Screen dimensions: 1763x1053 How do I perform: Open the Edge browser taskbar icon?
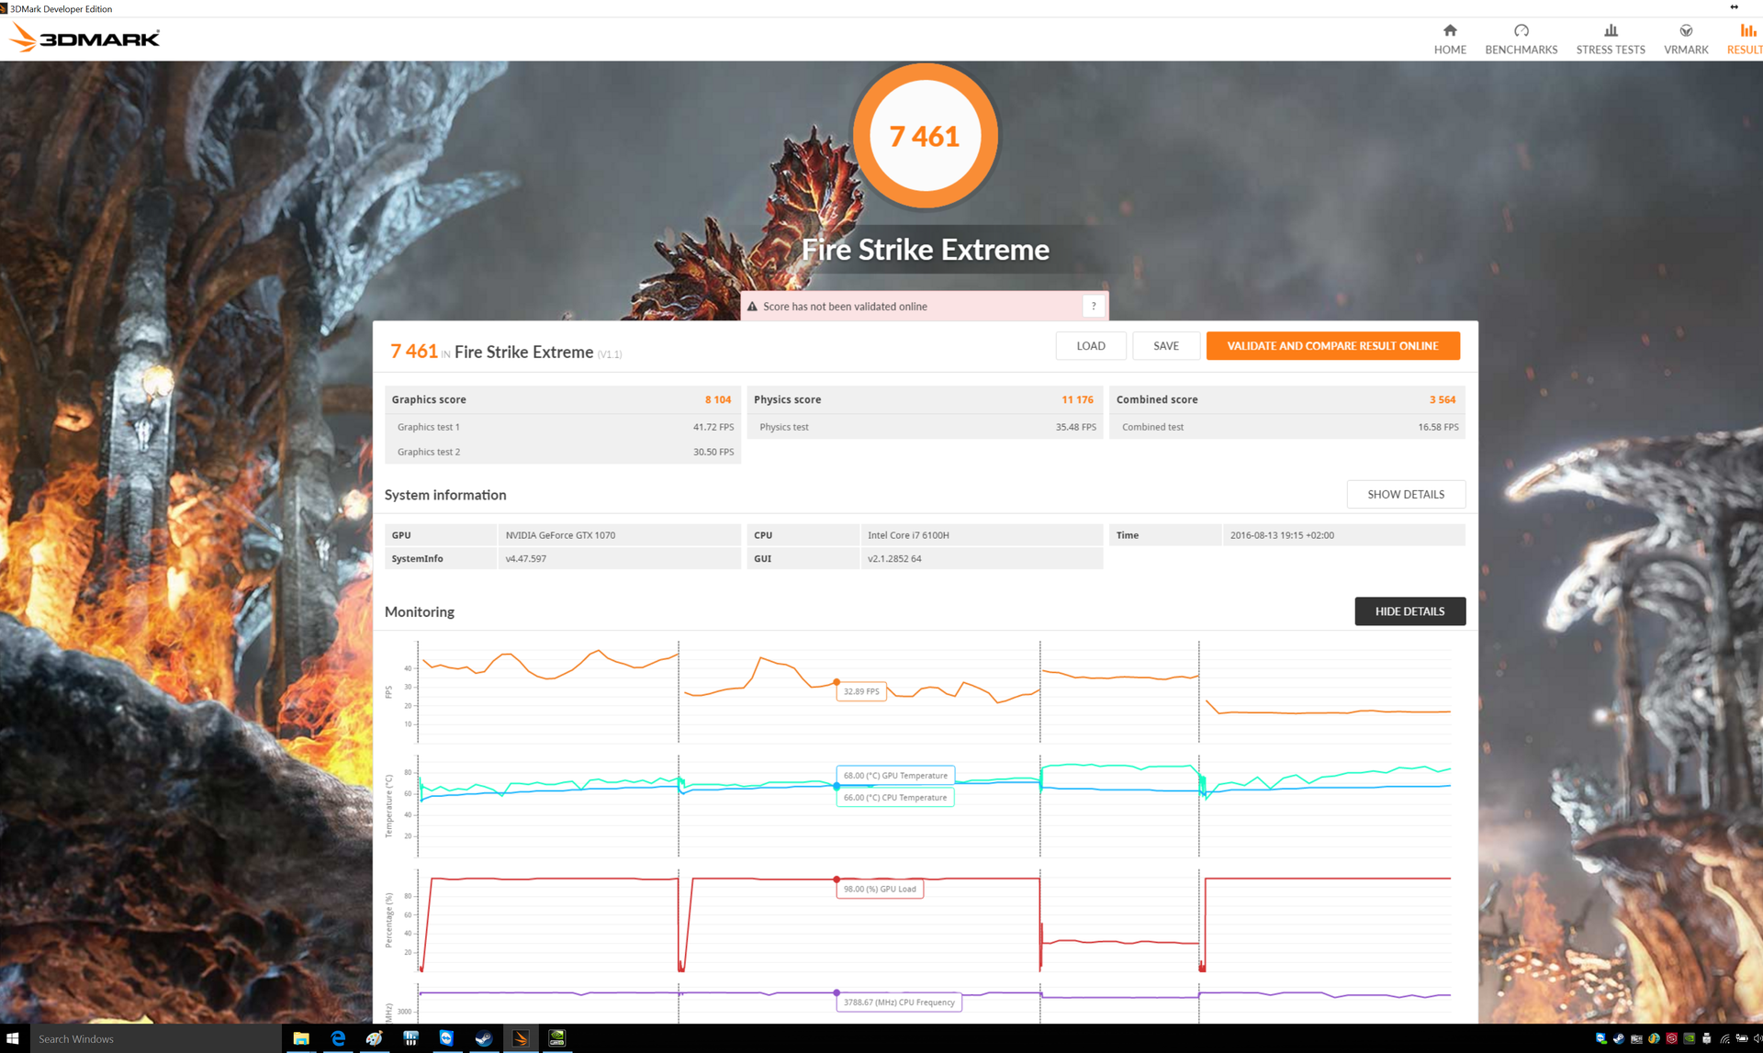tap(338, 1038)
